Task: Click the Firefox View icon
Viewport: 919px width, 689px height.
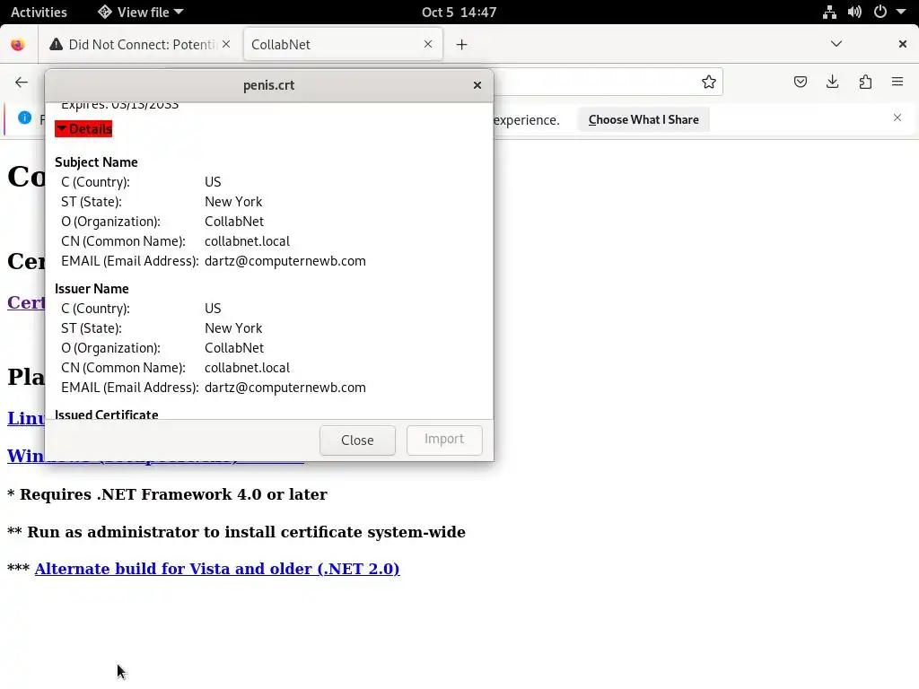Action: [x=18, y=45]
